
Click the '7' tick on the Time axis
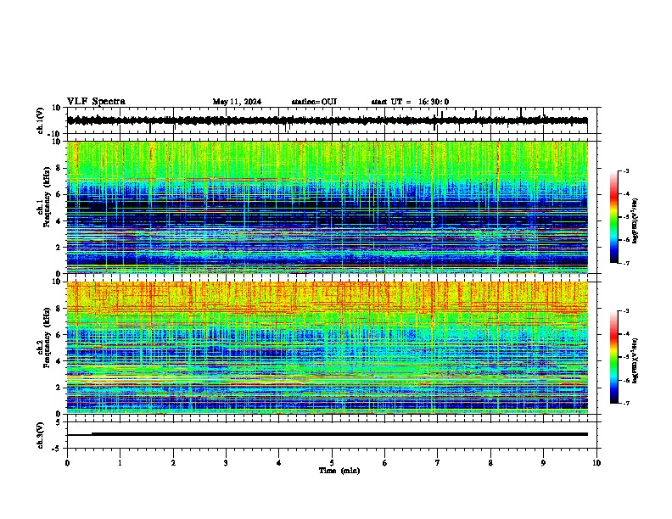(438, 463)
